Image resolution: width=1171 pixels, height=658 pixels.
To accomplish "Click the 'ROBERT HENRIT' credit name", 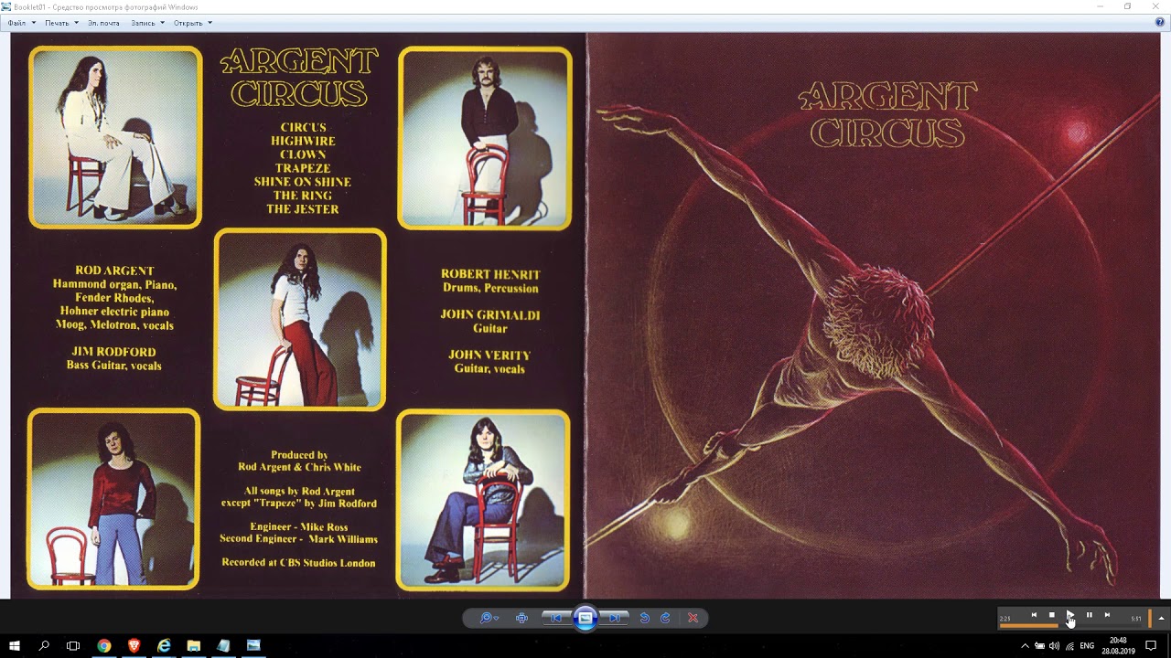I will pyautogui.click(x=490, y=274).
